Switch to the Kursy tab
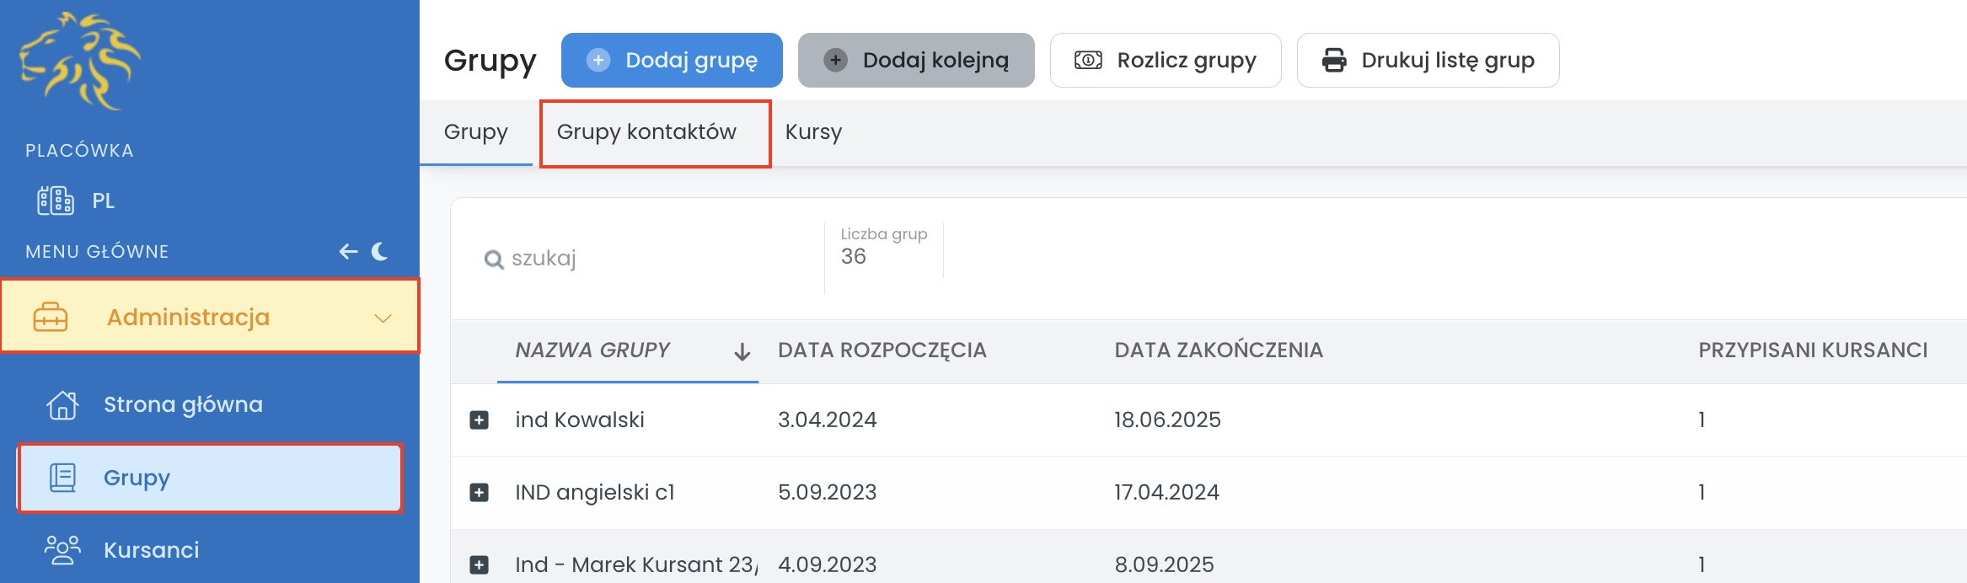This screenshot has height=583, width=1967. (813, 132)
